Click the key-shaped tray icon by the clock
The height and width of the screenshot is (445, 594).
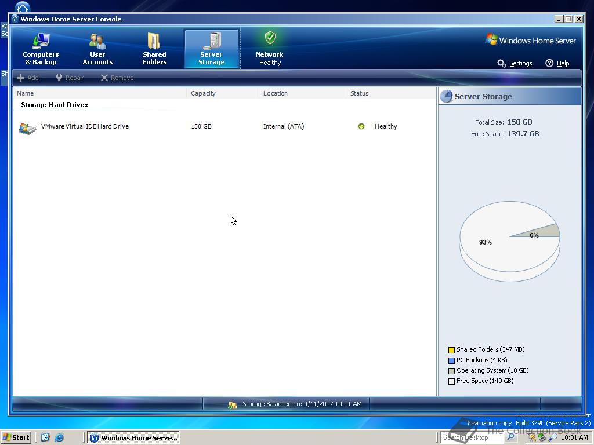click(x=553, y=438)
